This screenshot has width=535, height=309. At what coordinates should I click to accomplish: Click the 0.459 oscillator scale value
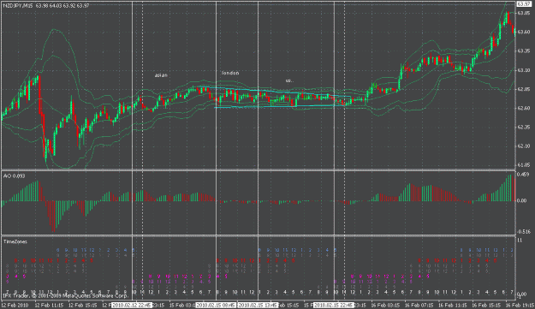click(x=523, y=175)
